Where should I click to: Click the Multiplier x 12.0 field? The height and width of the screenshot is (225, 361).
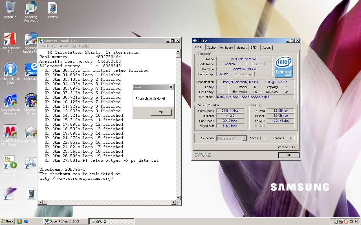230,116
